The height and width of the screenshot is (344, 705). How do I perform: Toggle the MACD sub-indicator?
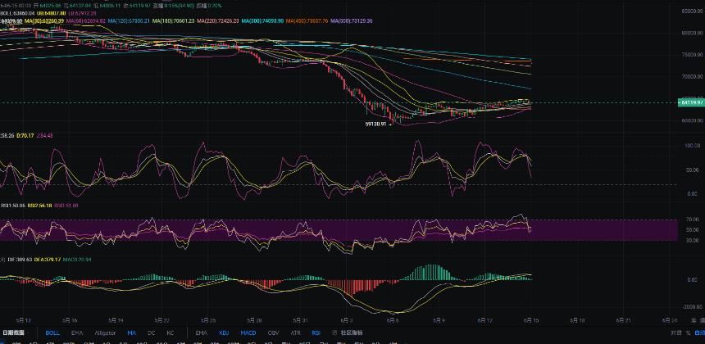click(x=248, y=333)
